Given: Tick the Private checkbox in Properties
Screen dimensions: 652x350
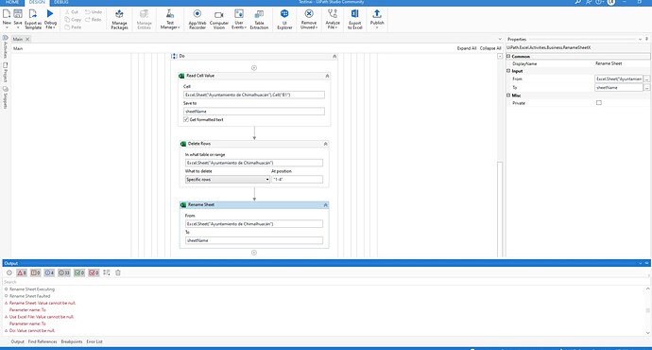Looking at the screenshot, I should pyautogui.click(x=599, y=103).
